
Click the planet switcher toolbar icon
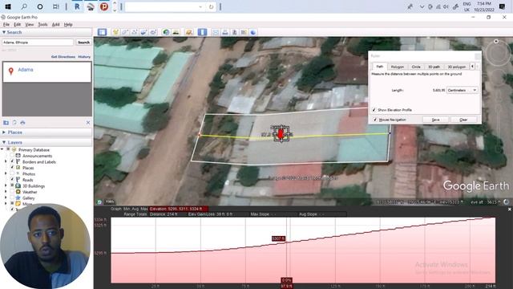[189, 32]
